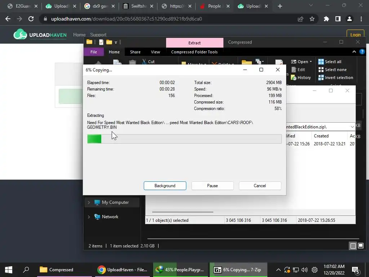This screenshot has width=369, height=277.
Task: Click the Login button on UploadHaven
Action: pos(355,35)
